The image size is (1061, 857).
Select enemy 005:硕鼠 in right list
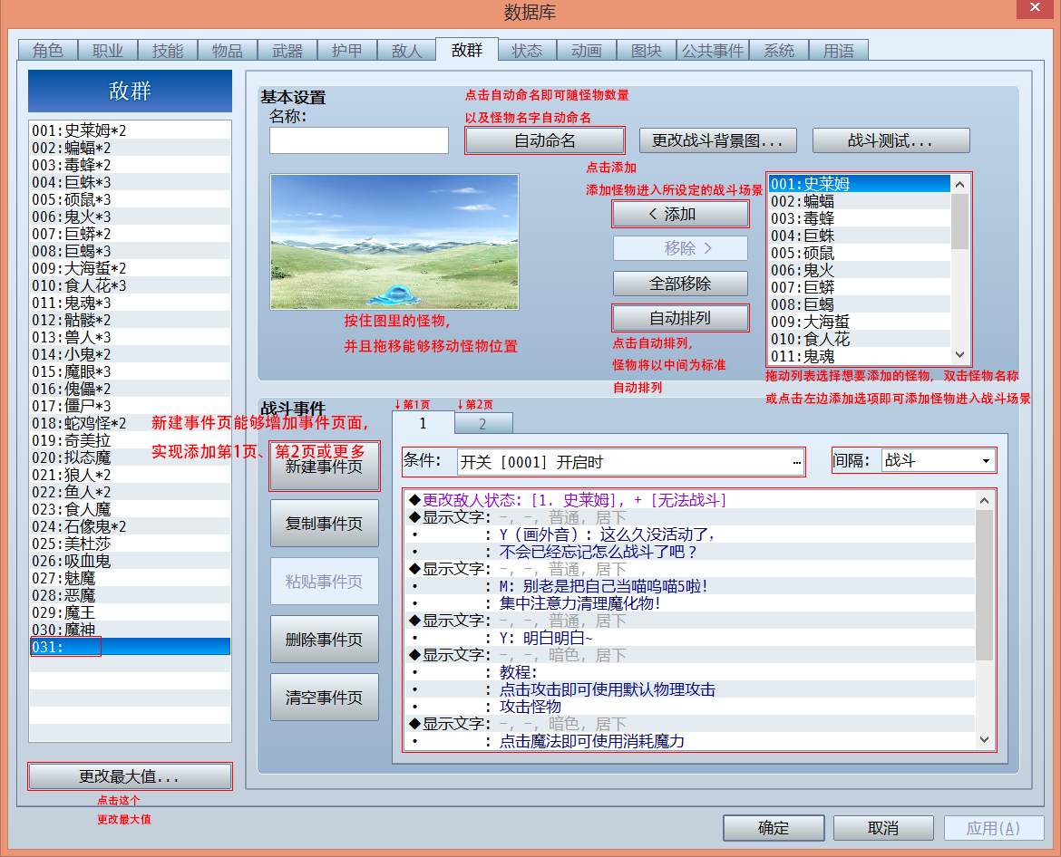click(x=860, y=253)
